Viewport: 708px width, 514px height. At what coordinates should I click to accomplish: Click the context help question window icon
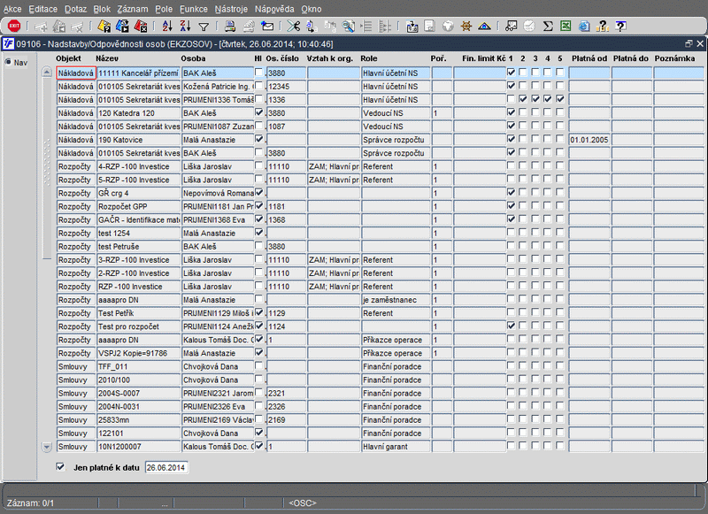pos(621,27)
